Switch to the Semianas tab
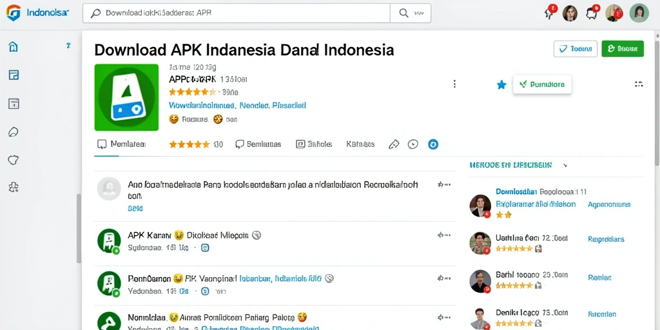The image size is (660, 330). tap(258, 144)
